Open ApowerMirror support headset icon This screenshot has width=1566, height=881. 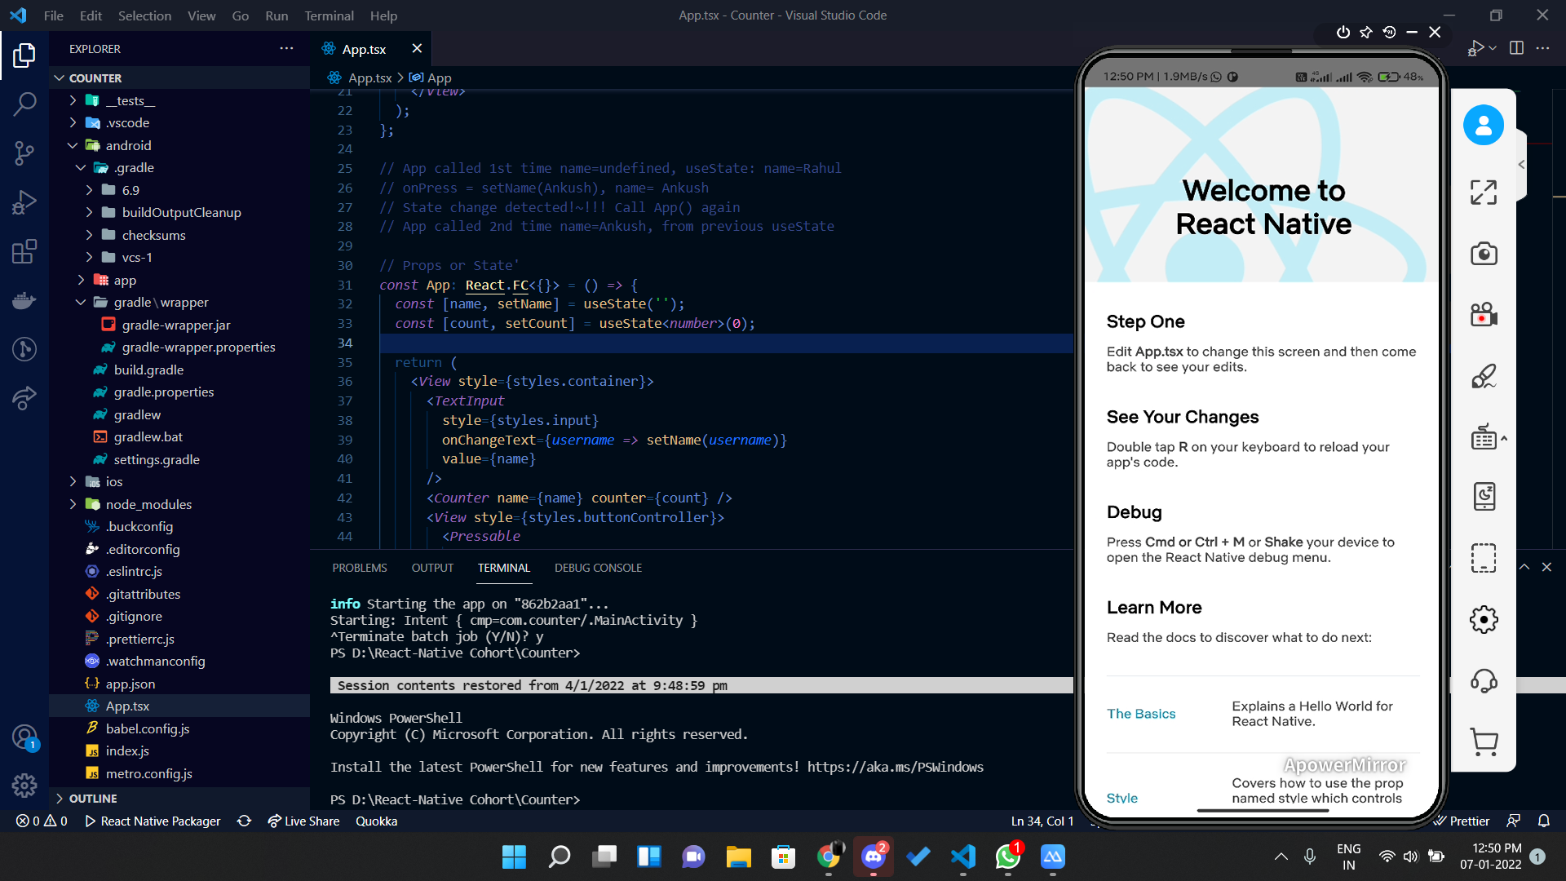1483,680
